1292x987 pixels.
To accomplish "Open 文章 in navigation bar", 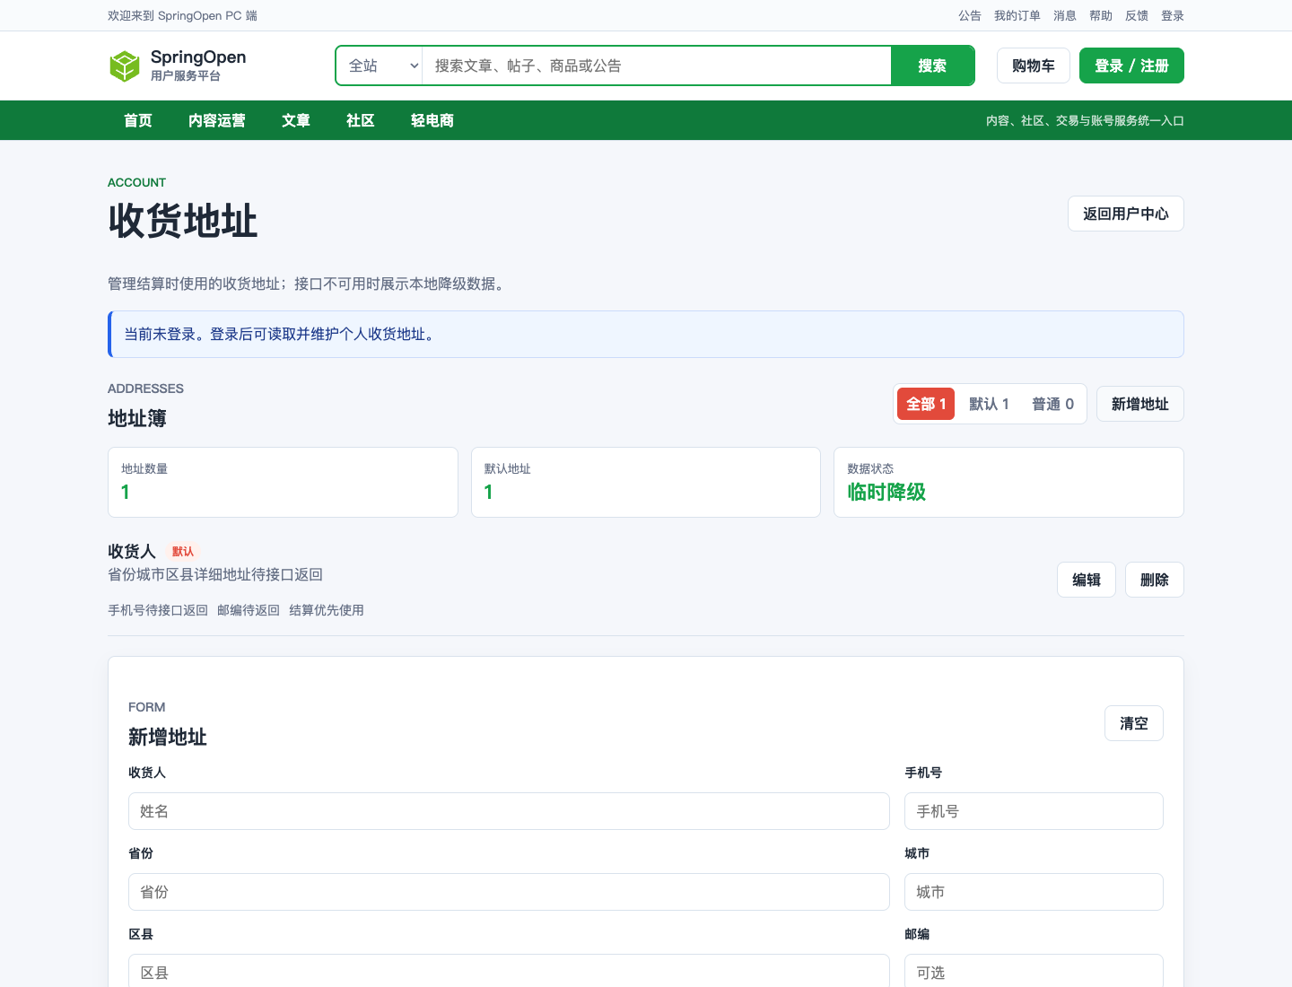I will point(296,120).
